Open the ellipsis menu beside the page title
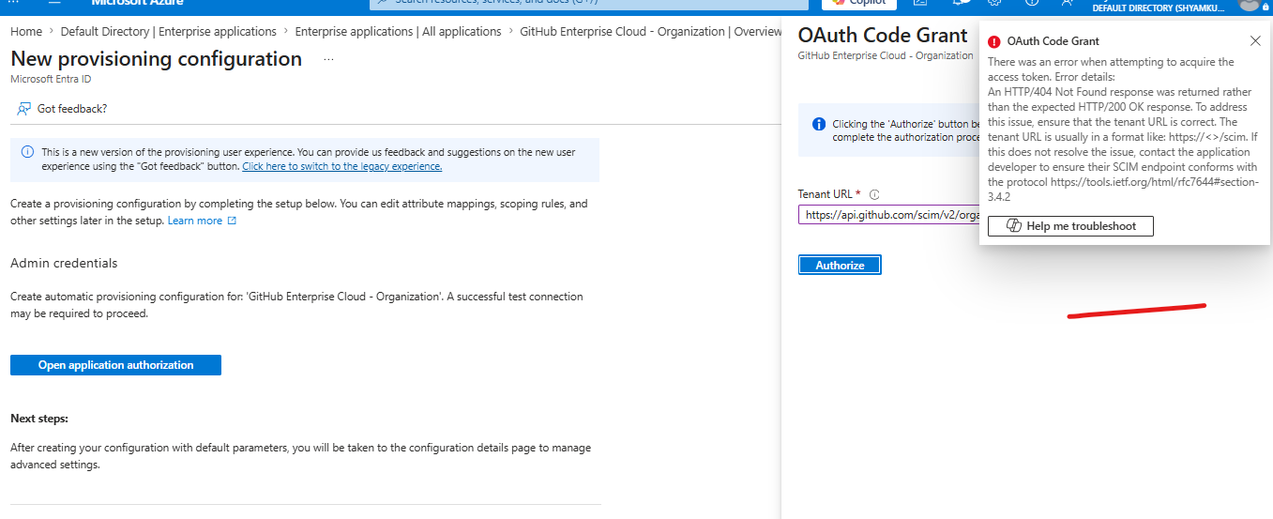The image size is (1273, 519). pos(328,59)
